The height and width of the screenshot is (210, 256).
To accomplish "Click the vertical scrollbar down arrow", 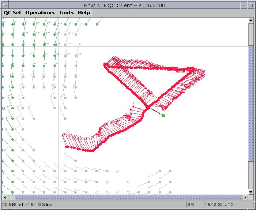I will coord(251,192).
